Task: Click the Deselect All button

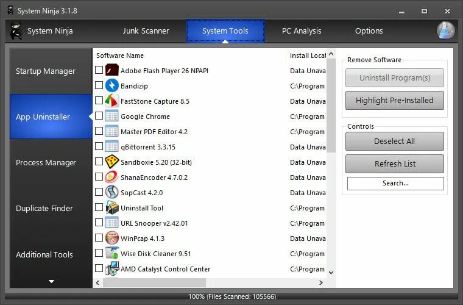Action: click(395, 142)
